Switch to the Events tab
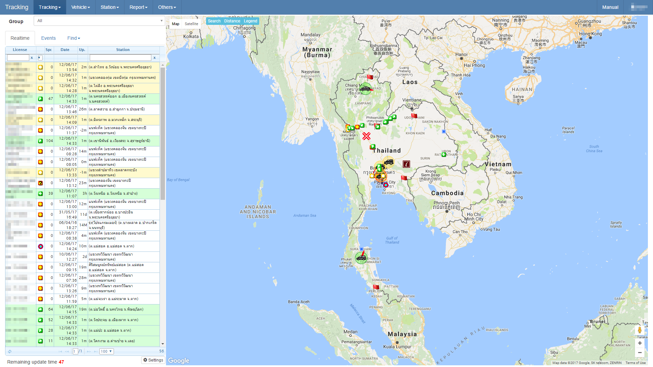 (x=48, y=38)
